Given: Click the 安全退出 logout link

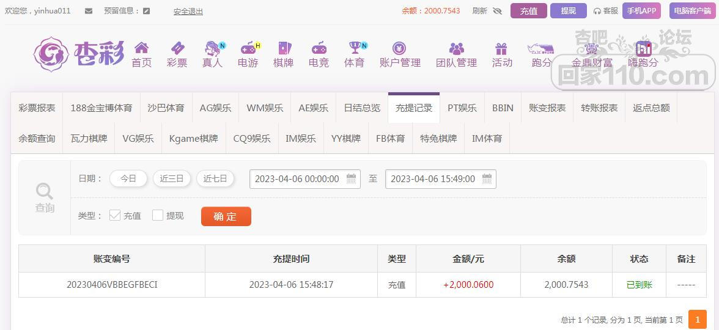Looking at the screenshot, I should click(188, 11).
